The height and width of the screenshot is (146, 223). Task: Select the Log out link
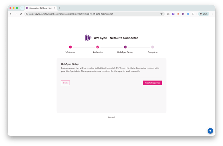pyautogui.click(x=111, y=117)
